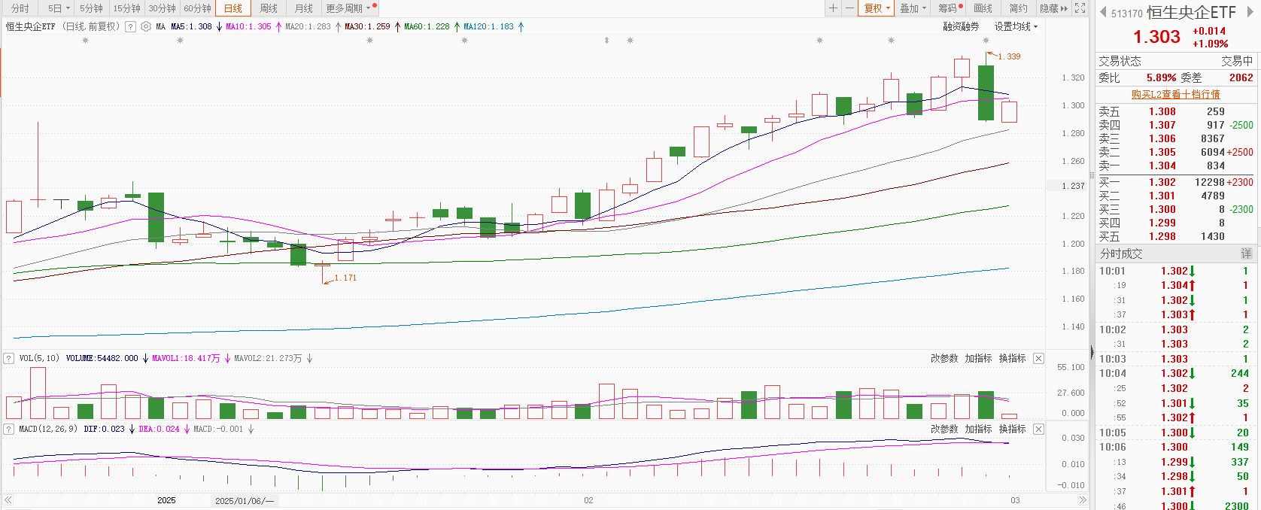Open the VOL indicator help question icon
The height and width of the screenshot is (510, 1261).
(9, 358)
